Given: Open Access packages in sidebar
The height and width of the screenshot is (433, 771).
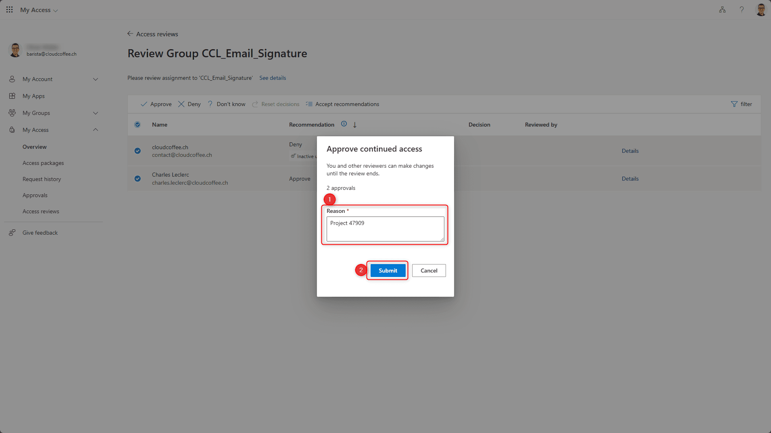Looking at the screenshot, I should click(43, 163).
